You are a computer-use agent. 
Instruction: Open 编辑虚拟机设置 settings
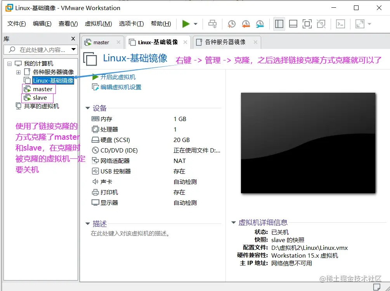pyautogui.click(x=120, y=87)
